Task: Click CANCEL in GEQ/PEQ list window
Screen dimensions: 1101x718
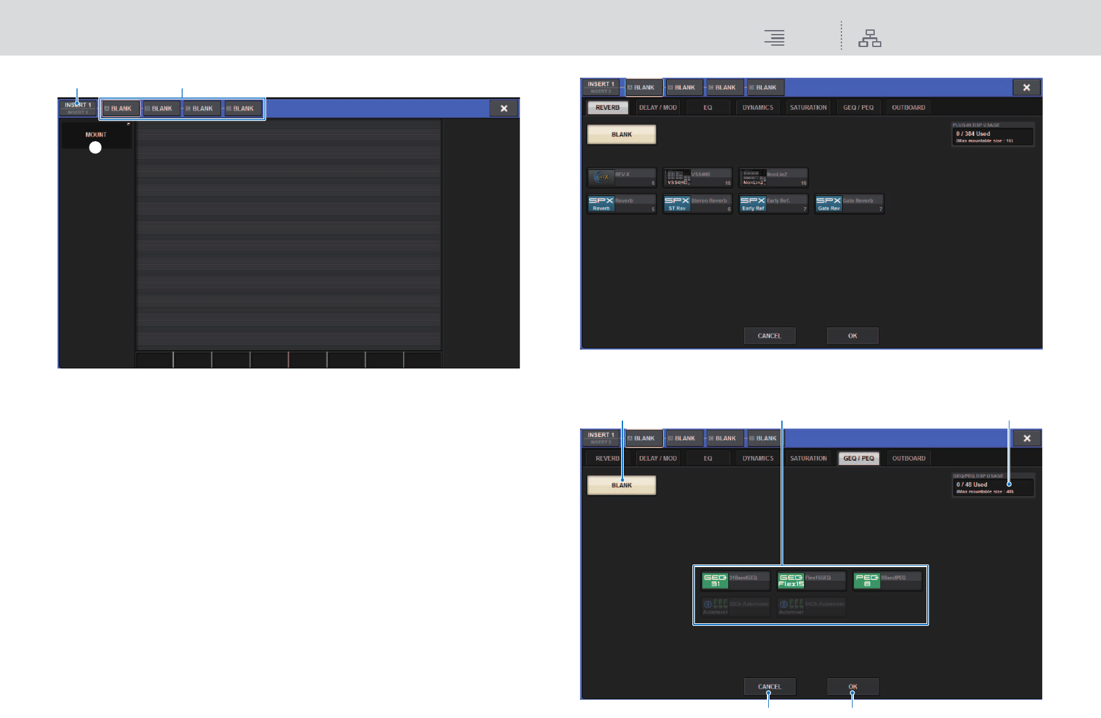Action: pyautogui.click(x=770, y=687)
